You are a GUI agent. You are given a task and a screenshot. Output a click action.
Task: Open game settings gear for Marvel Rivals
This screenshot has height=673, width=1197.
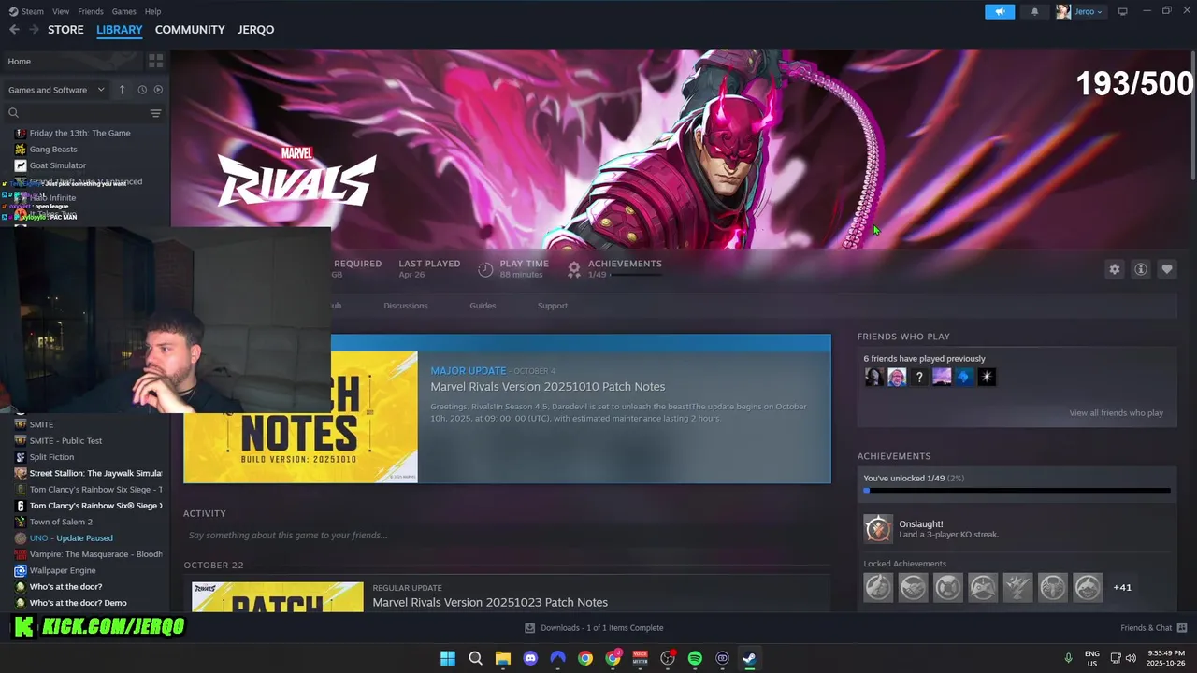click(1115, 269)
